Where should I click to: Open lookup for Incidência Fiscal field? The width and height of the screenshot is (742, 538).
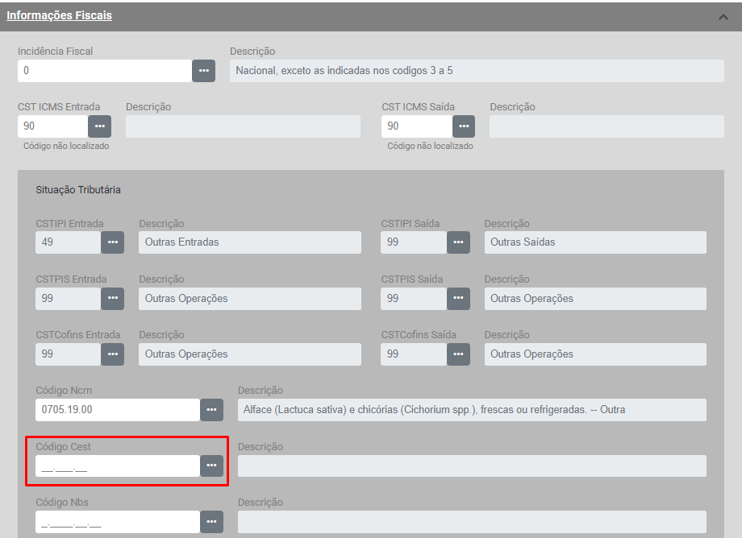[203, 71]
